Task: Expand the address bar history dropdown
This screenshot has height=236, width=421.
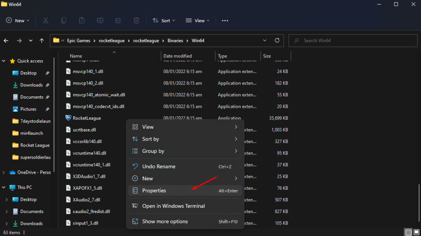Action: click(264, 41)
